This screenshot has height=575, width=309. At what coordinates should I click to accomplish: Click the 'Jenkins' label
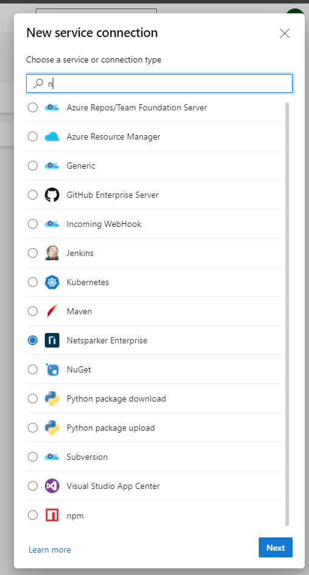[80, 253]
